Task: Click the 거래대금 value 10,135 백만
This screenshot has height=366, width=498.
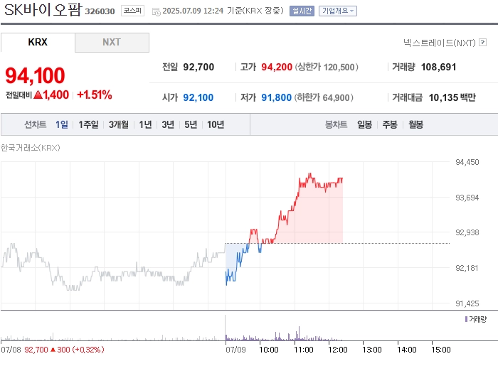Action: pos(452,97)
